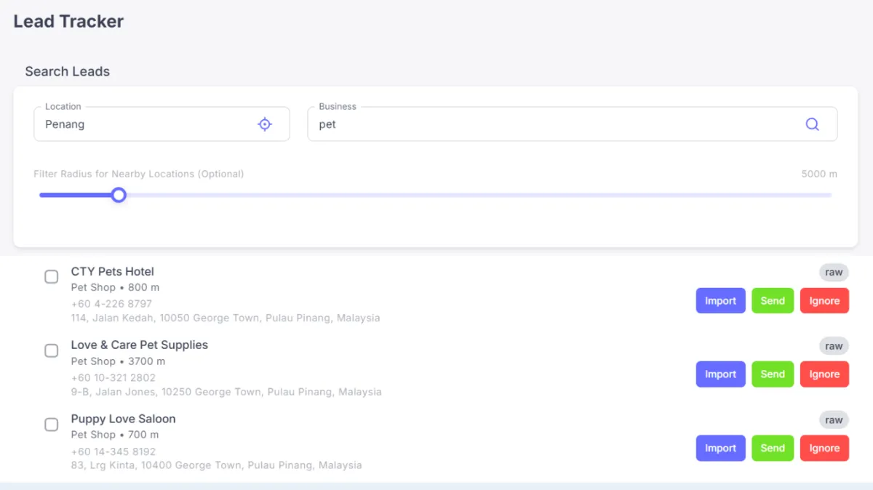873x490 pixels.
Task: Tick the checkbox for CTY Pets Hotel
Action: point(52,277)
